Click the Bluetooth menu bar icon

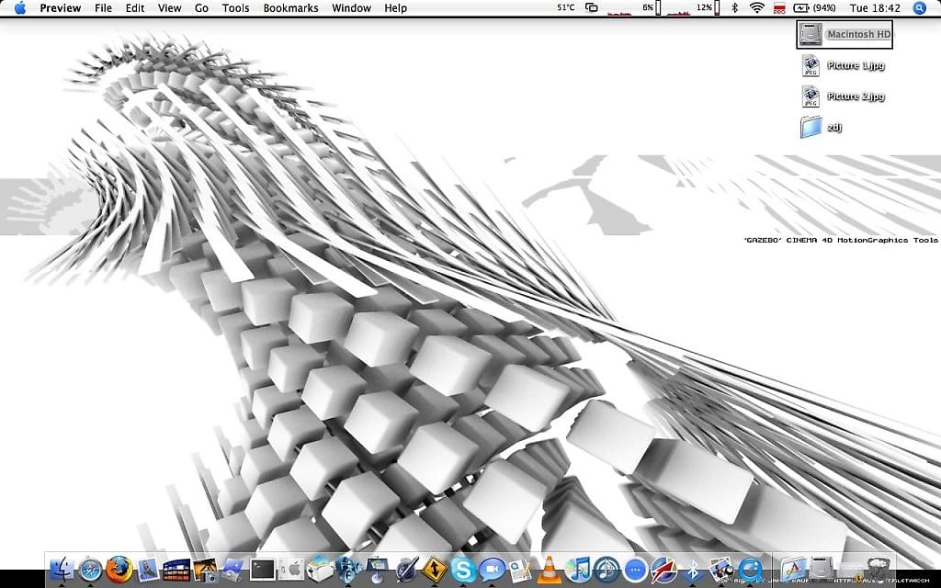[x=734, y=7]
